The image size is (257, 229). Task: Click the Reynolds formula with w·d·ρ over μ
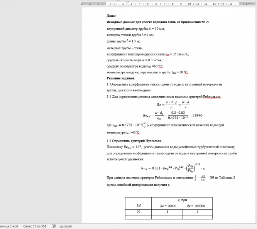pos(173,105)
